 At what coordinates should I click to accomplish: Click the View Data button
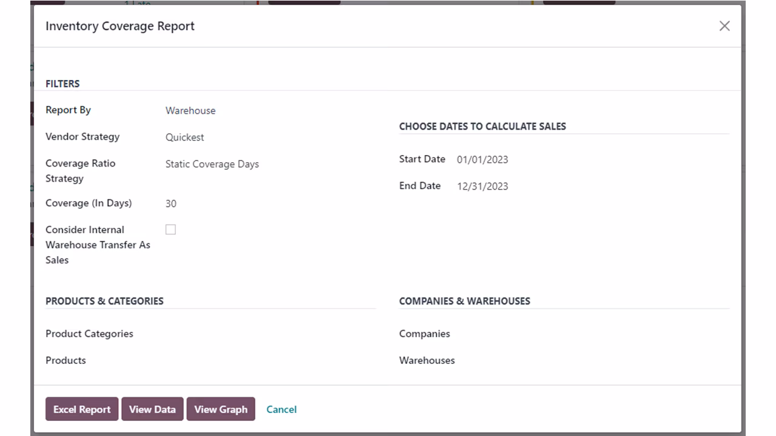click(152, 409)
